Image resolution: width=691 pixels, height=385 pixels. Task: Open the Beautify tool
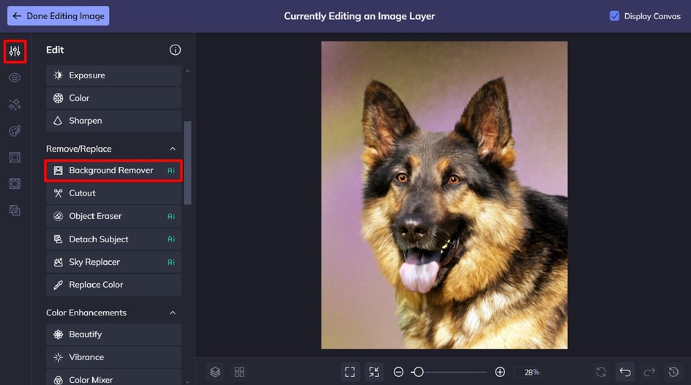pyautogui.click(x=113, y=334)
